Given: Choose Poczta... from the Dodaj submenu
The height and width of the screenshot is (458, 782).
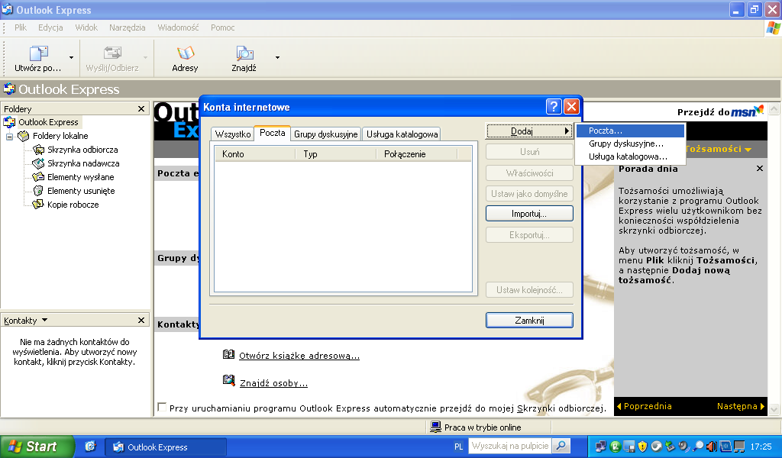Looking at the screenshot, I should tap(630, 131).
